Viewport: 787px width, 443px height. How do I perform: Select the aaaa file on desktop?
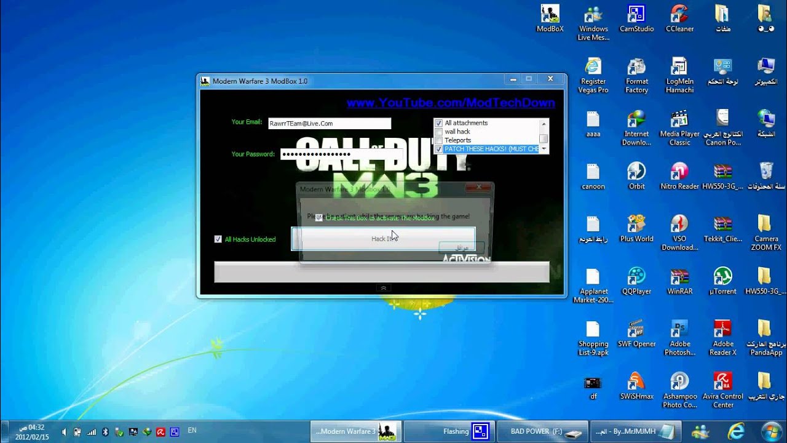click(593, 123)
